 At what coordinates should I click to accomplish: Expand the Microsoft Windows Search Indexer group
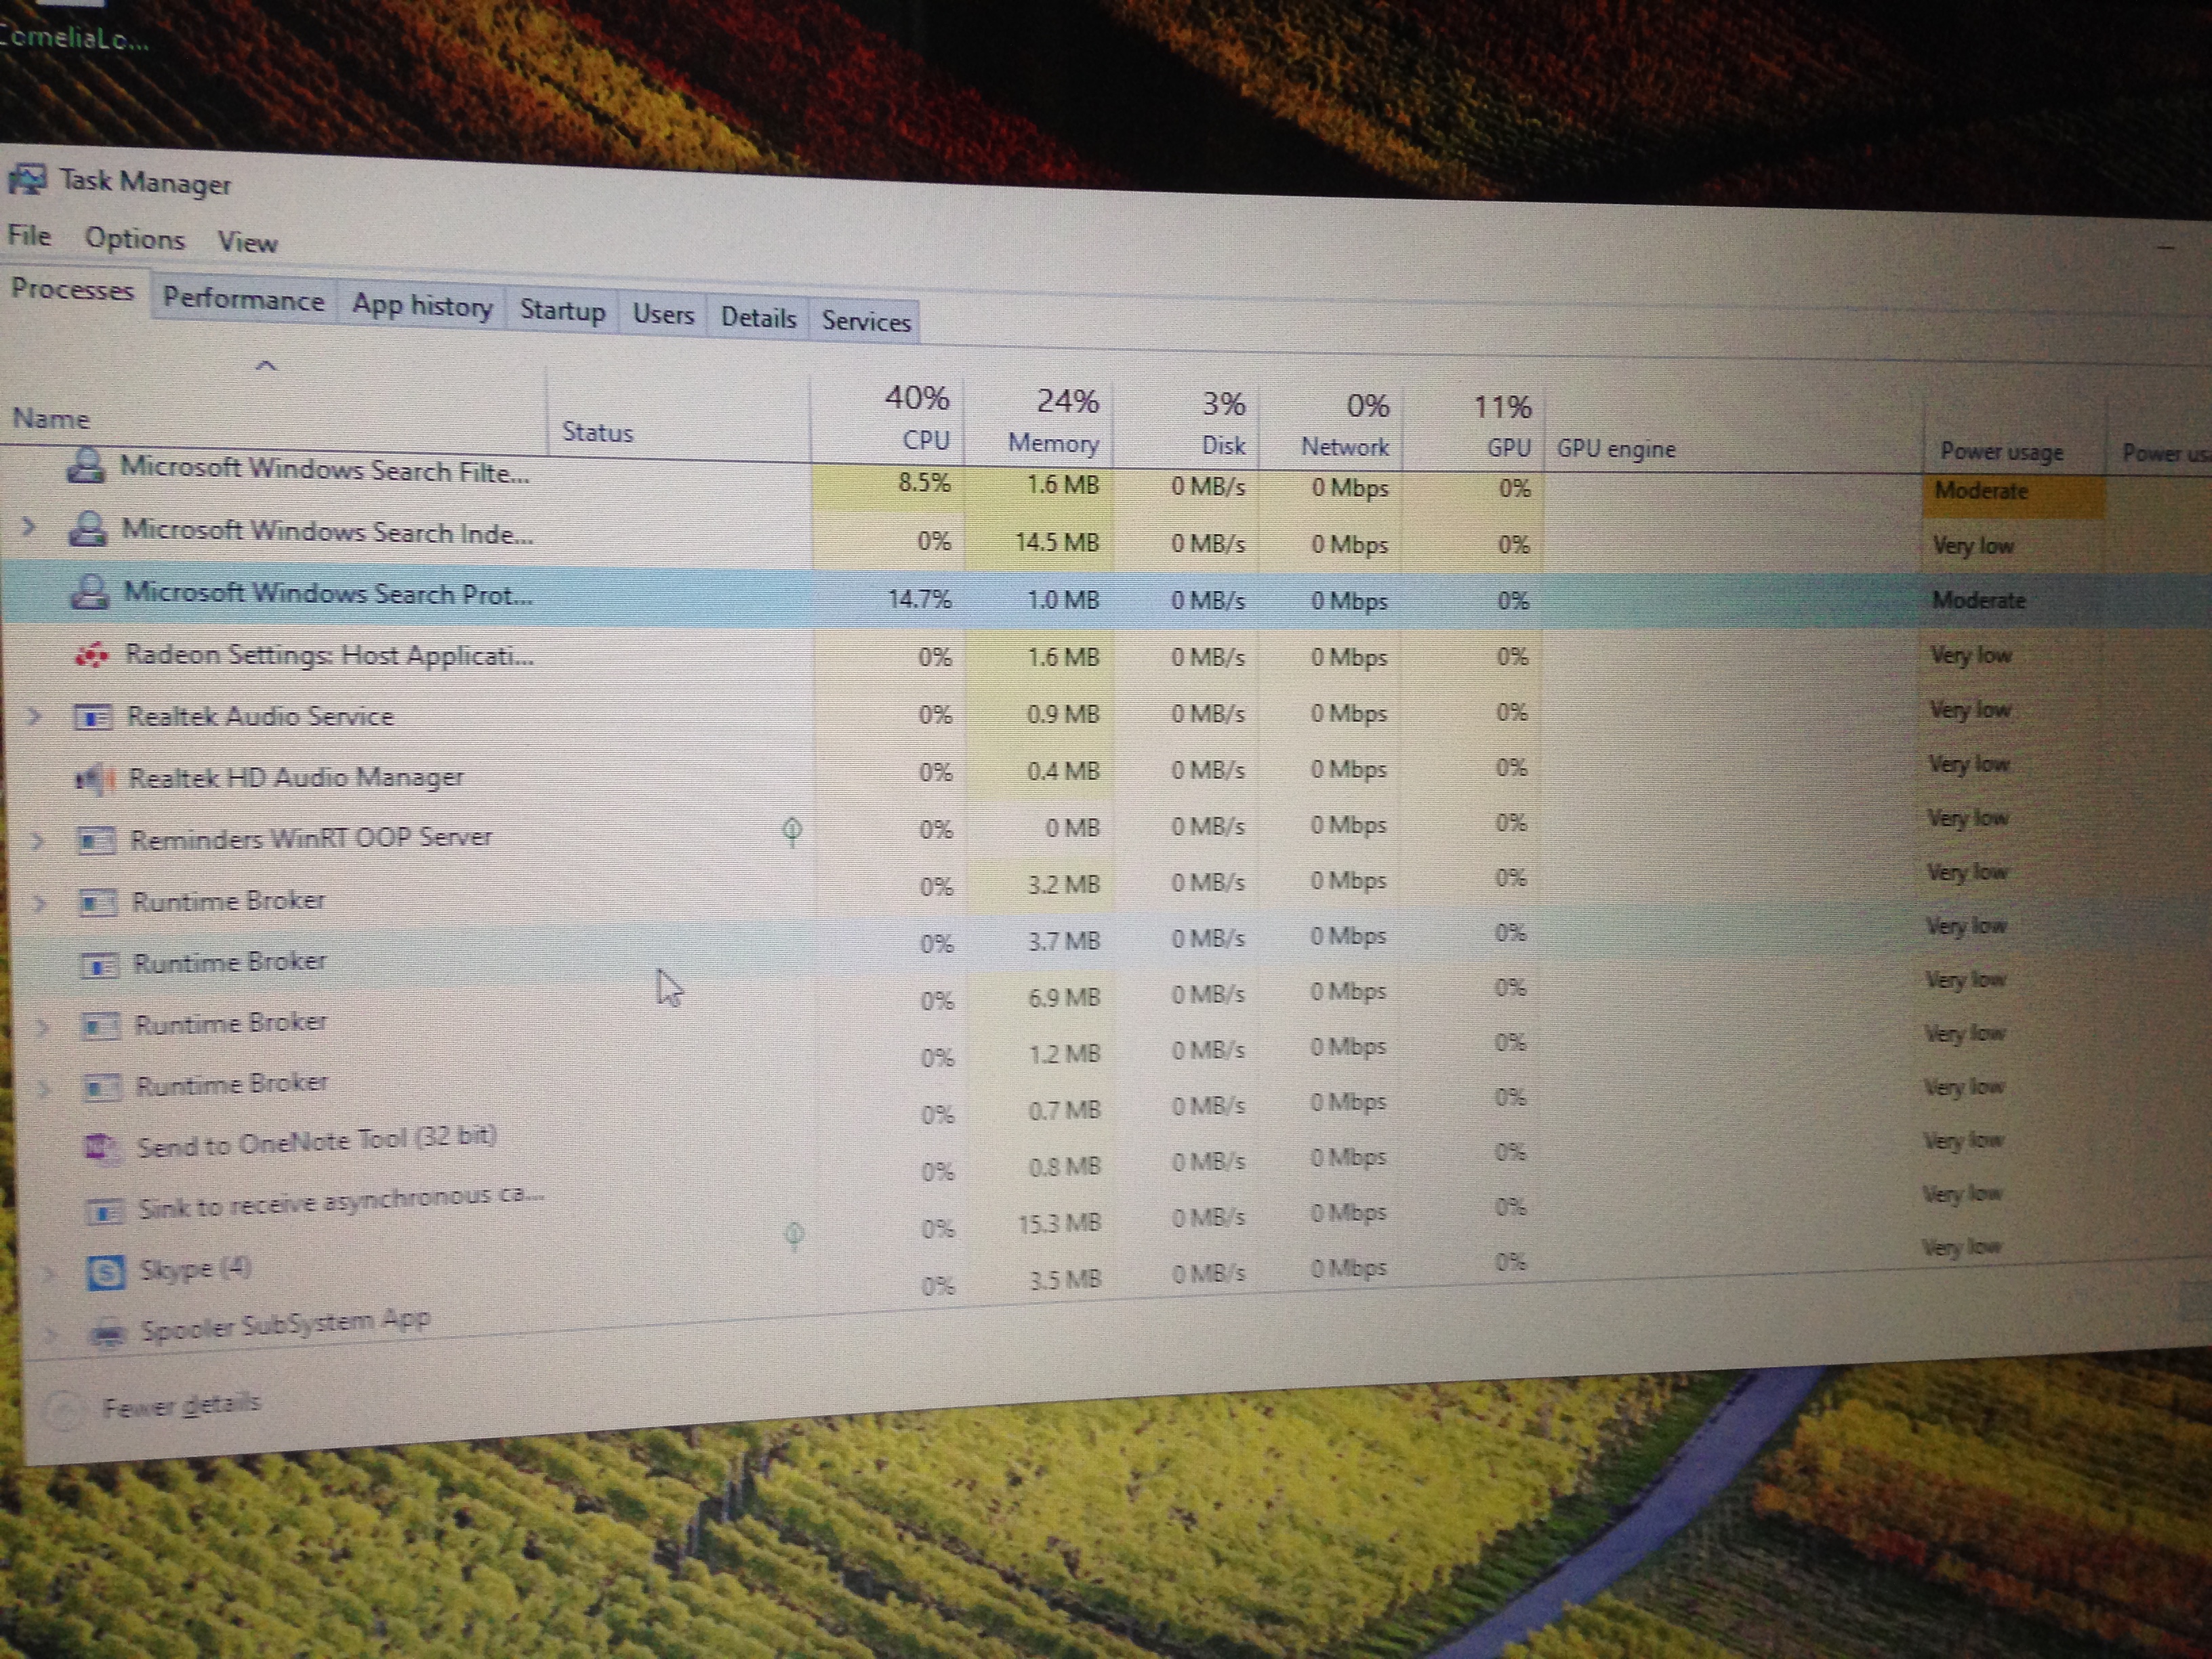(x=29, y=526)
